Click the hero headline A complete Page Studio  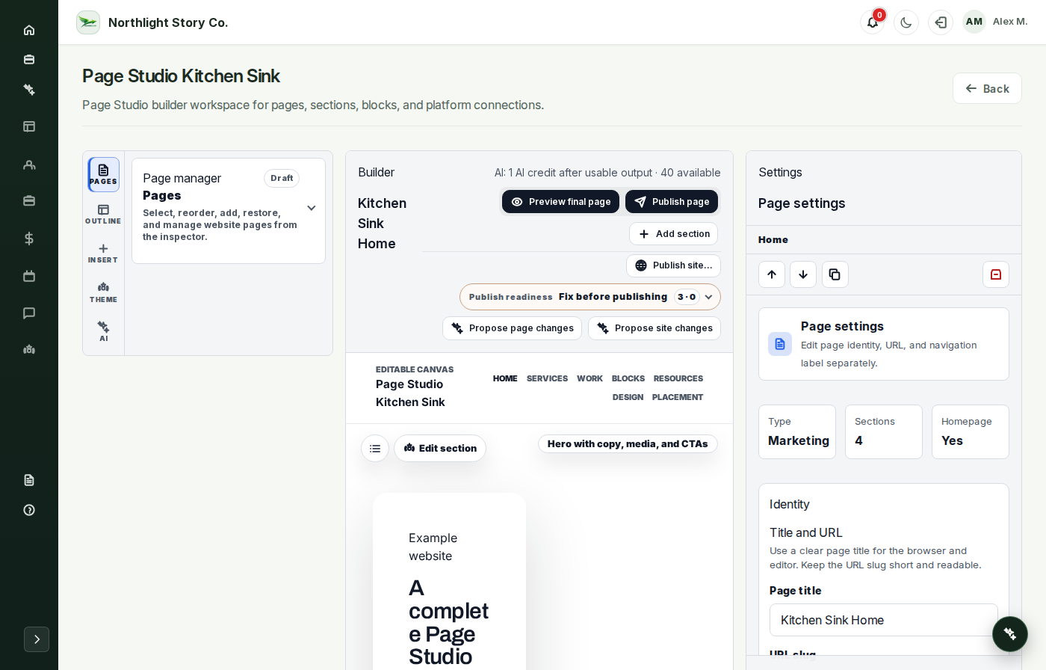pyautogui.click(x=448, y=622)
